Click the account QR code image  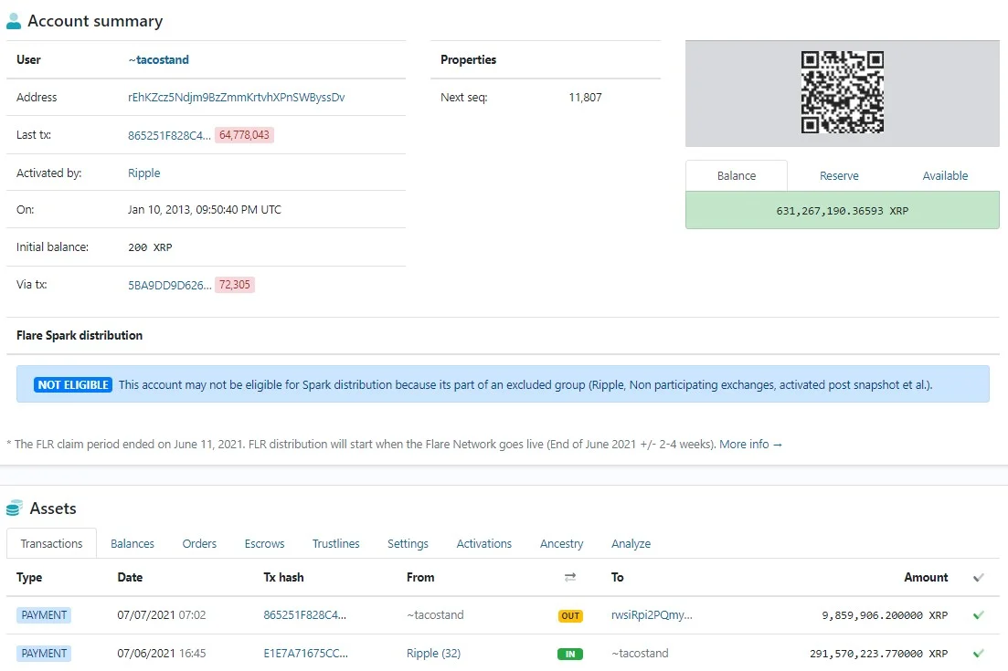[842, 92]
